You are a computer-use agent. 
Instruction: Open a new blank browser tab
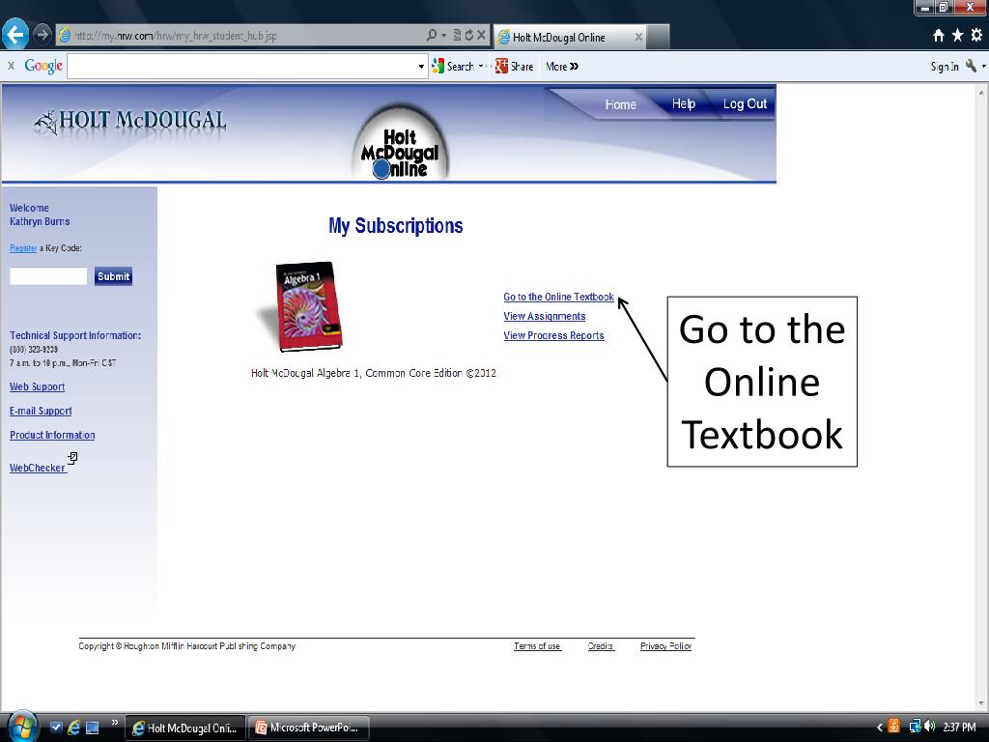[x=658, y=38]
